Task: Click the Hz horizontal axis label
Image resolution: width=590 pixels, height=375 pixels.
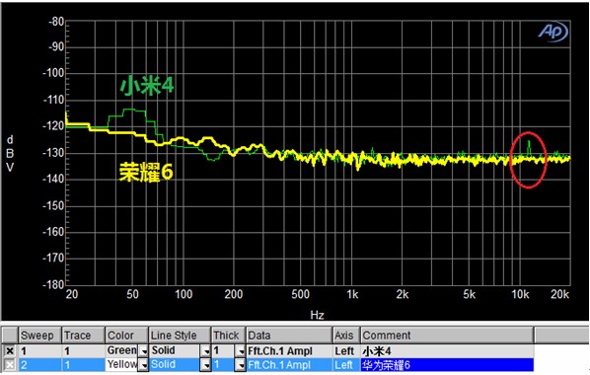Action: 318,315
